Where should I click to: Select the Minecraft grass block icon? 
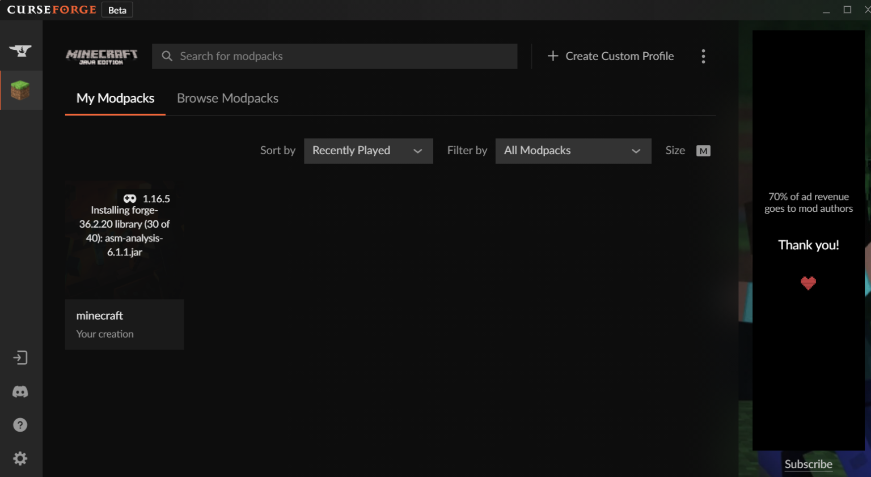20,90
